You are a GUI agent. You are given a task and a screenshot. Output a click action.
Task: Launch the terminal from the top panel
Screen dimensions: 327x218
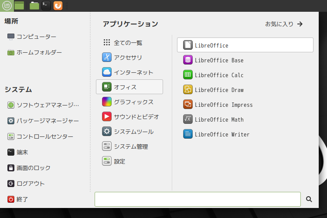coord(46,6)
